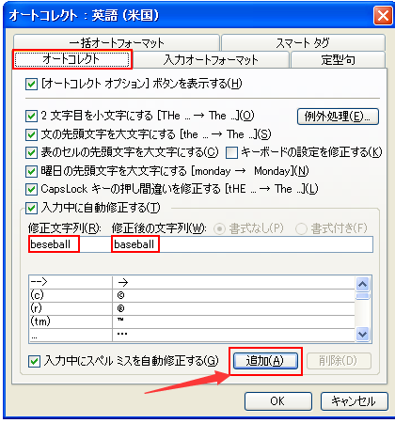
Task: Select the (tm) trademark entry row
Action: pyautogui.click(x=192, y=321)
